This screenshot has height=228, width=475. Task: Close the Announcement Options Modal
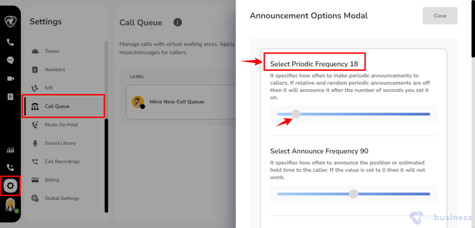click(x=440, y=16)
